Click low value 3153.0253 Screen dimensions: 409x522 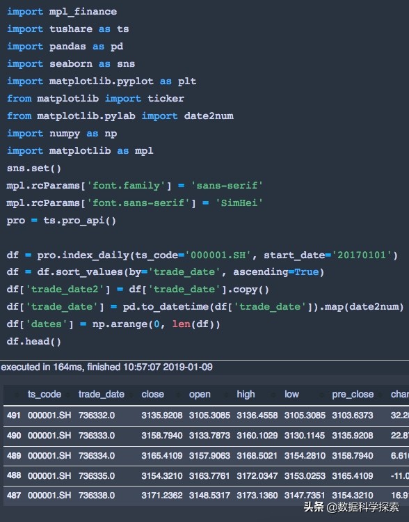(305, 476)
